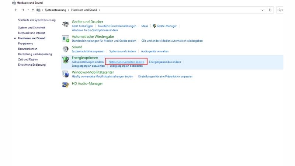
Task: Click Hardware und Sound breadcrumb item
Action: point(84,10)
